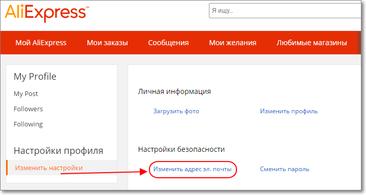Click 'Сменить пароль' link
The height and width of the screenshot is (195, 366).
(x=285, y=169)
